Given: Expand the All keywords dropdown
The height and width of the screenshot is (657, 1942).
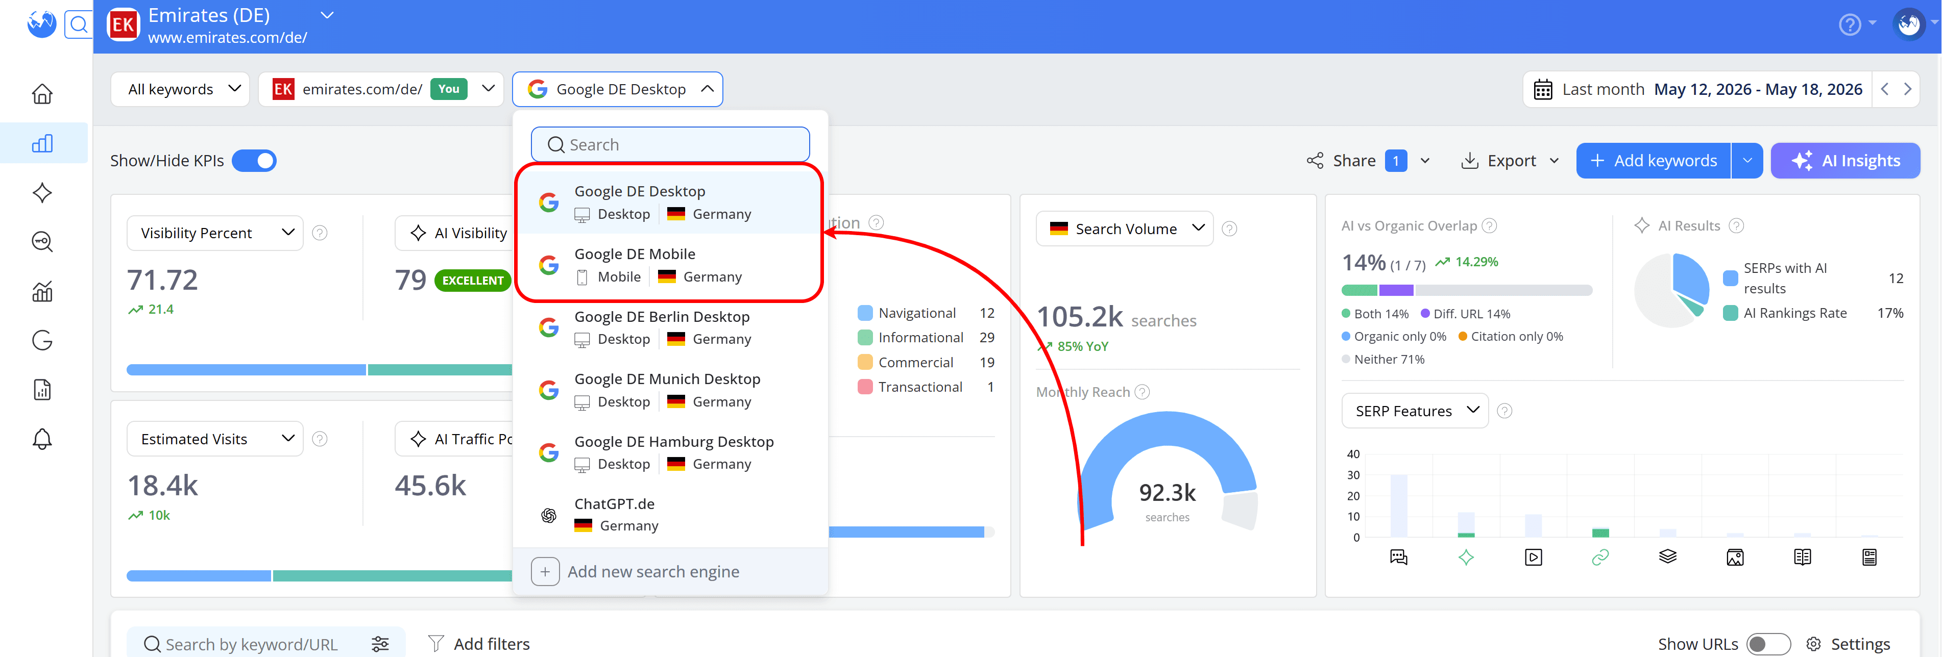Looking at the screenshot, I should pyautogui.click(x=180, y=89).
